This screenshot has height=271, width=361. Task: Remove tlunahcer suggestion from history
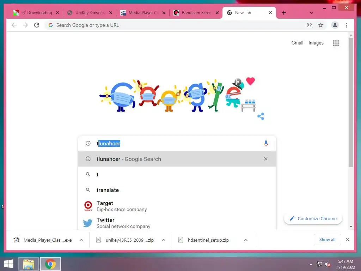point(266,159)
